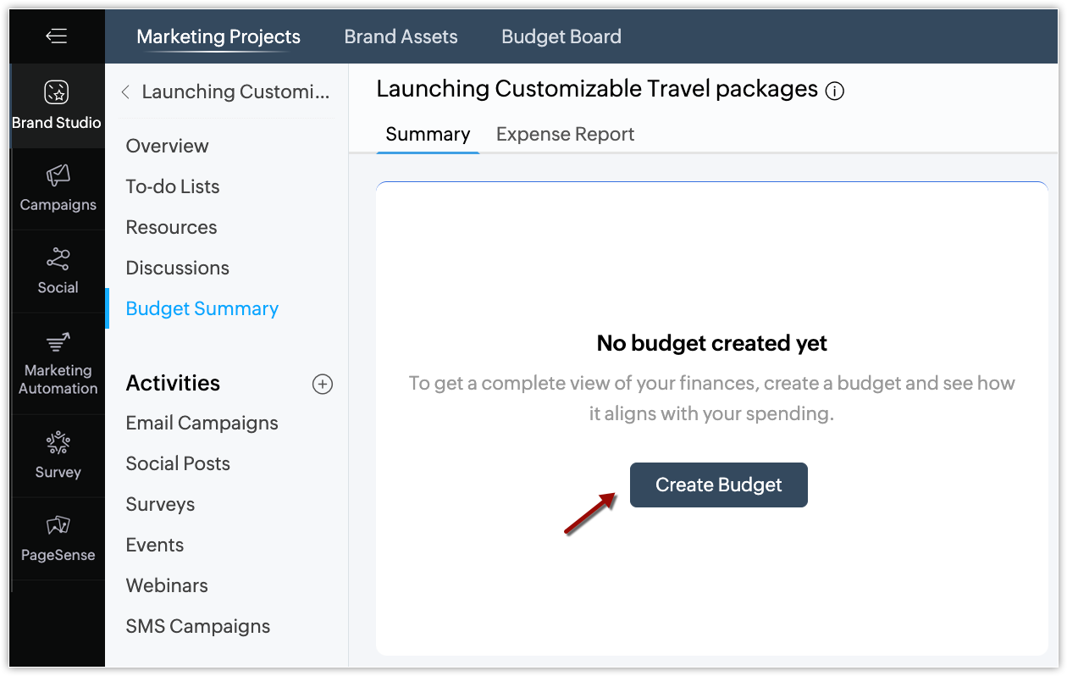Click the info icon beside the project title
1067x676 pixels.
835,91
